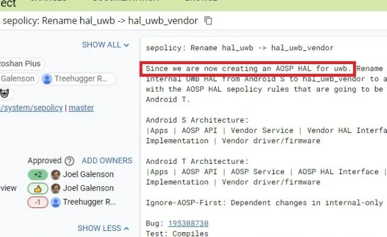Click the +2 vote chip for Joel Galenson
Screen dimensions: 387x237
click(x=37, y=175)
